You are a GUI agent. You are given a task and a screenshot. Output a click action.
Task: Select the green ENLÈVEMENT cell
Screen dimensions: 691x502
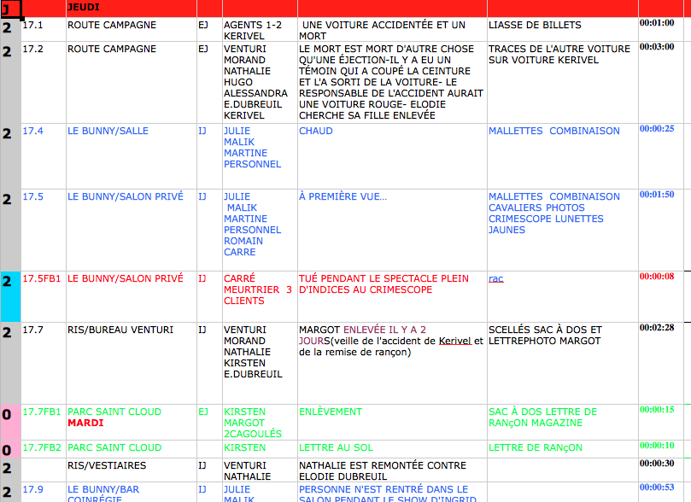tap(392, 422)
